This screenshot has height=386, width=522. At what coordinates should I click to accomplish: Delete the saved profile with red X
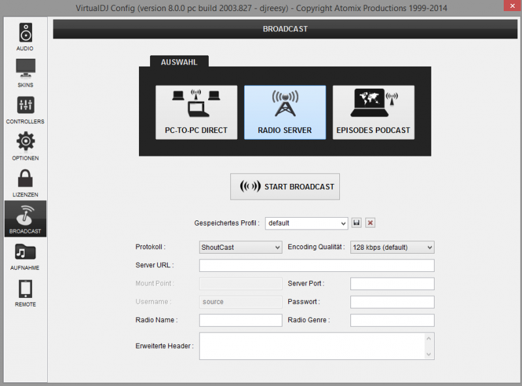coord(370,222)
